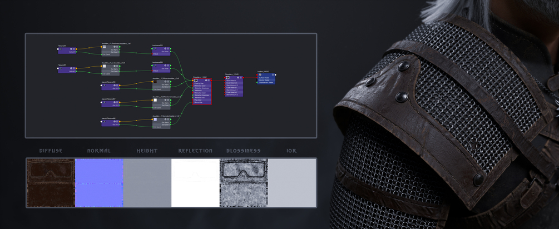Click the Out Alpha row of the Reflection file node
This screenshot has width=559, height=229.
point(161,103)
